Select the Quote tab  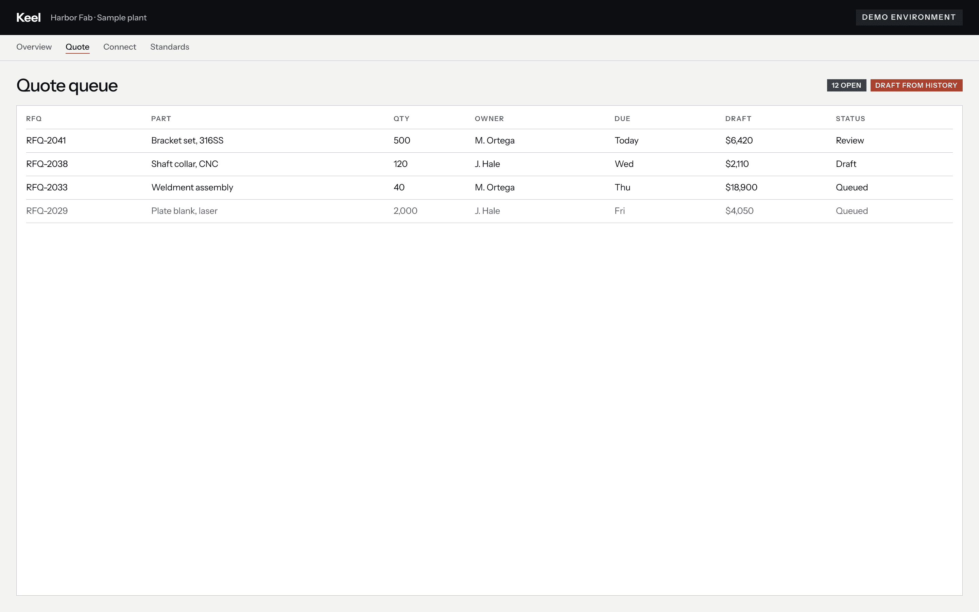point(77,47)
